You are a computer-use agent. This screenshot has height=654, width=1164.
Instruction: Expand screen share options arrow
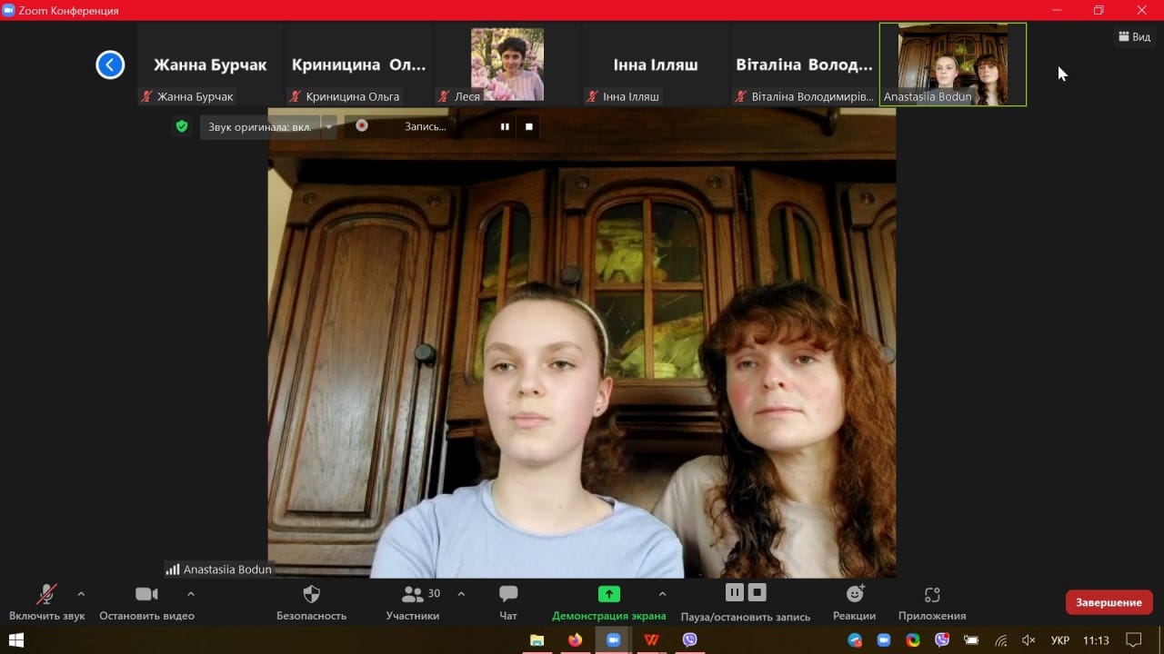pos(662,594)
